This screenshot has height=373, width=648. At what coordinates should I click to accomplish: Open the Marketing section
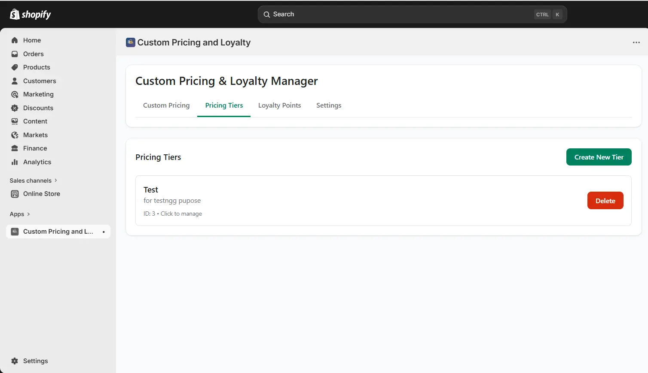[38, 94]
